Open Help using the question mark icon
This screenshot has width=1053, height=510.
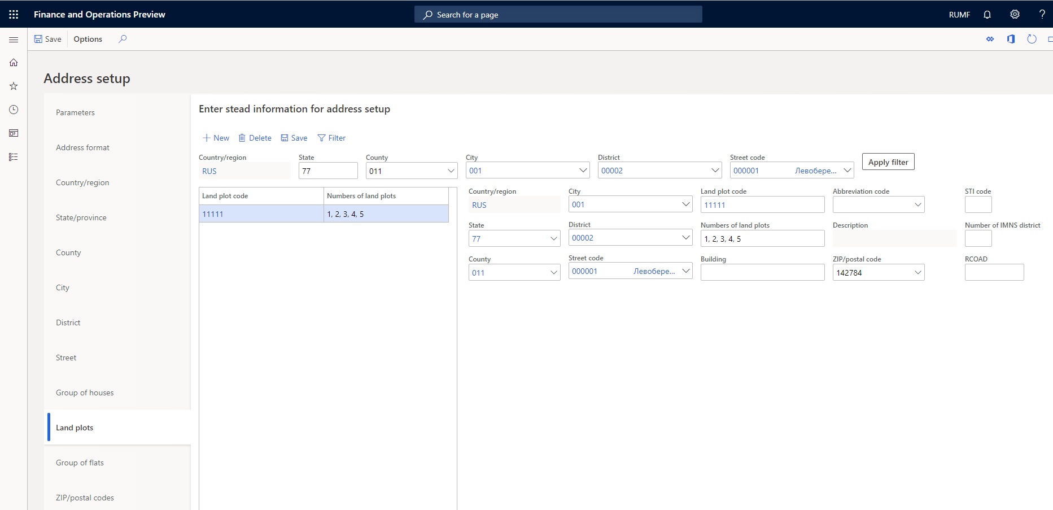point(1042,14)
